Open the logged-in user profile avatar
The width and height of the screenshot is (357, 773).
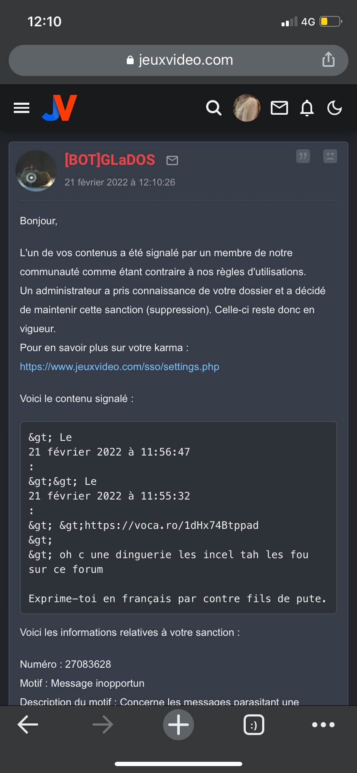[x=247, y=108]
